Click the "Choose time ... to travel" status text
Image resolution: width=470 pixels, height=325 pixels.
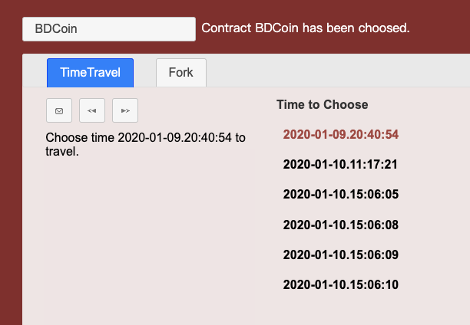[x=145, y=144]
